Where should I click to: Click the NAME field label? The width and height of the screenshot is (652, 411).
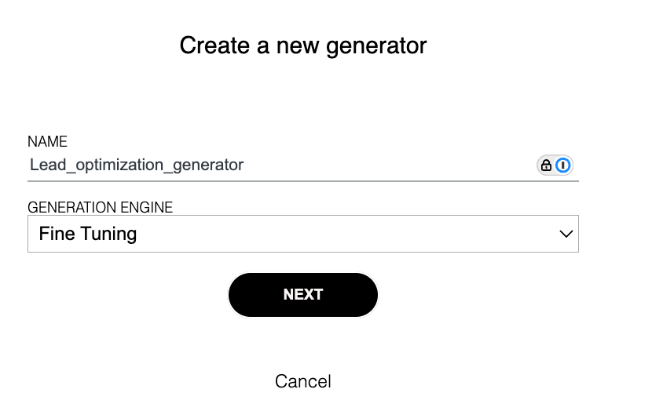pos(47,142)
